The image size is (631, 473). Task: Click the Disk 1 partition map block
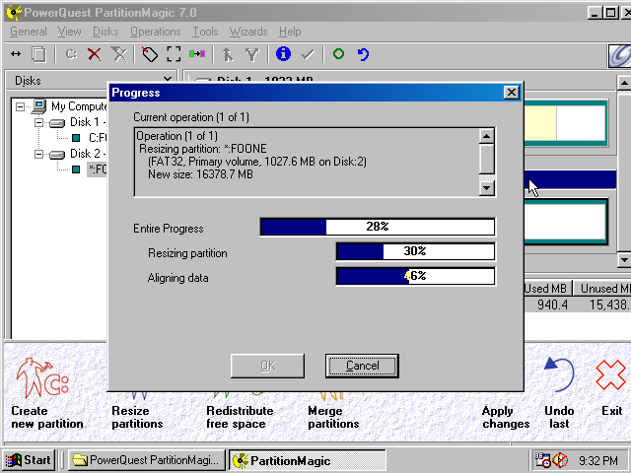coord(565,123)
